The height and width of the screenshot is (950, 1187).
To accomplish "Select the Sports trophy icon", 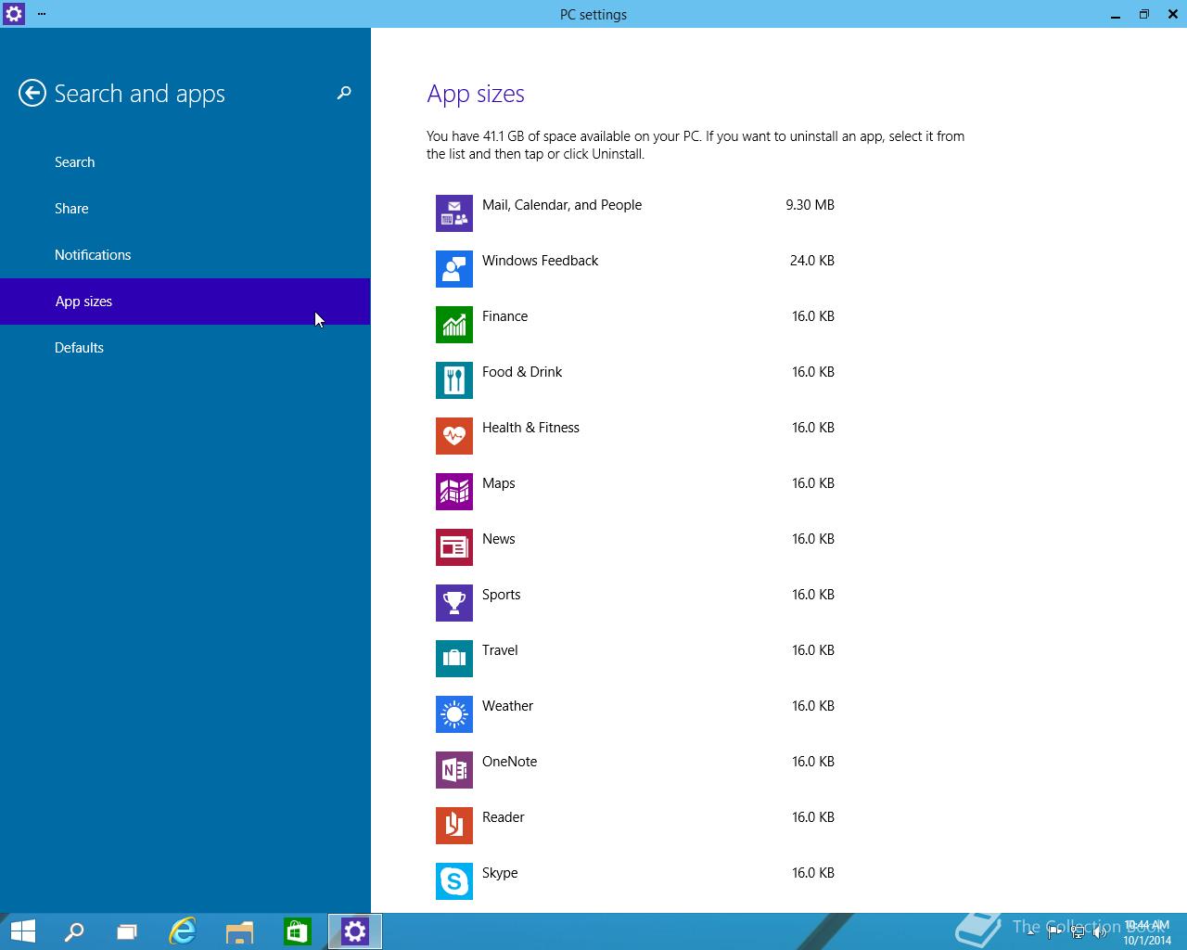I will pos(454,603).
